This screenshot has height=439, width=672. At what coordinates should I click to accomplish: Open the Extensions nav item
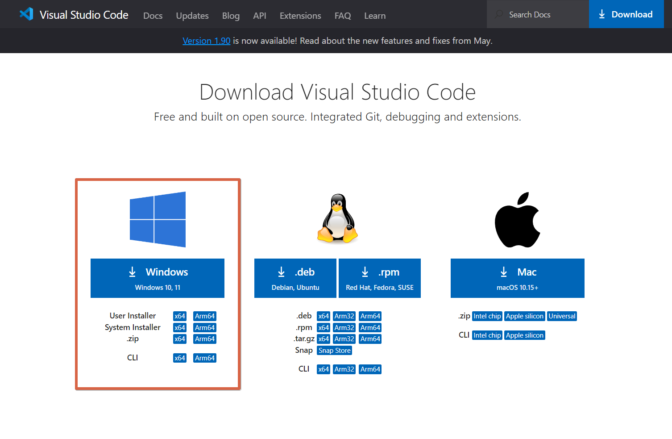coord(300,16)
